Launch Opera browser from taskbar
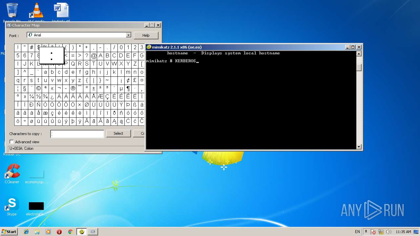 tap(59, 232)
